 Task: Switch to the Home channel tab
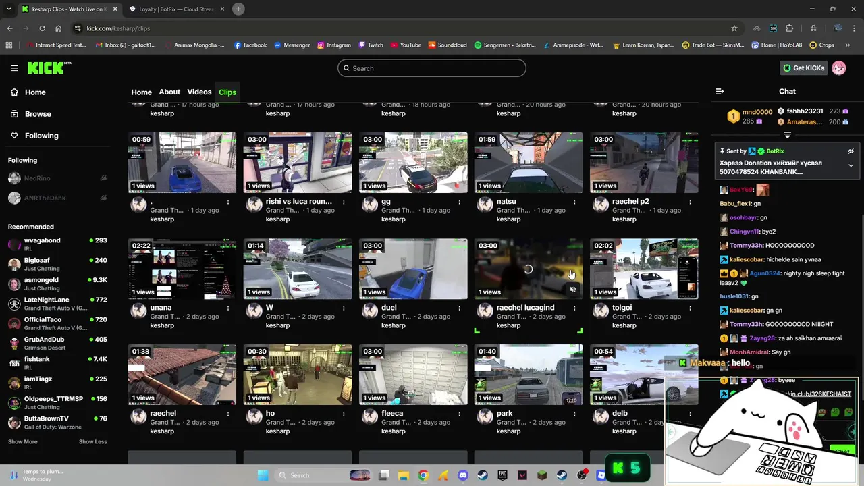point(141,92)
